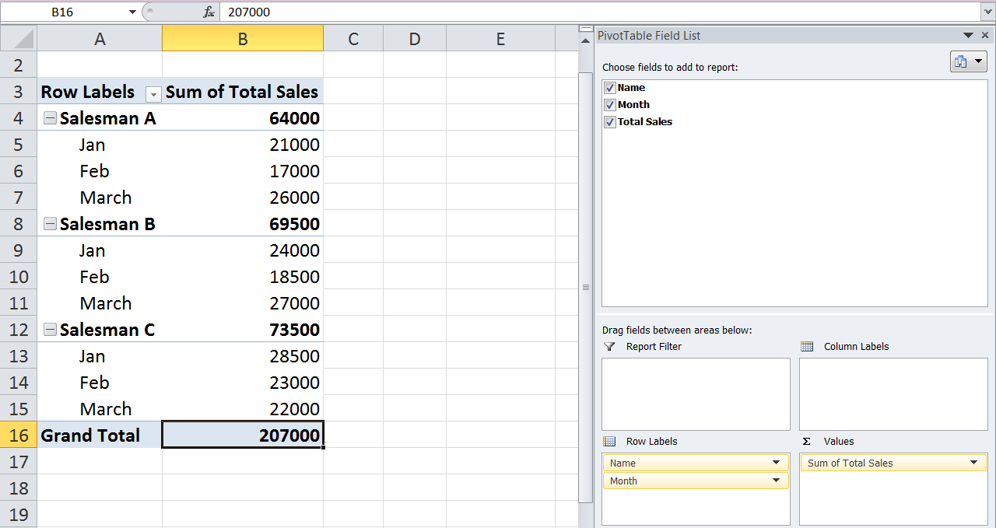The height and width of the screenshot is (528, 996).
Task: Select the Grand Total value cell
Action: pos(242,435)
